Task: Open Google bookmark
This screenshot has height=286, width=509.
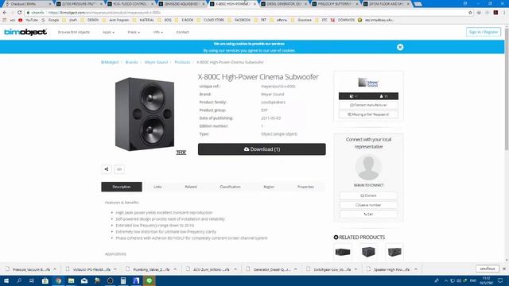Action: pyautogui.click(x=51, y=20)
